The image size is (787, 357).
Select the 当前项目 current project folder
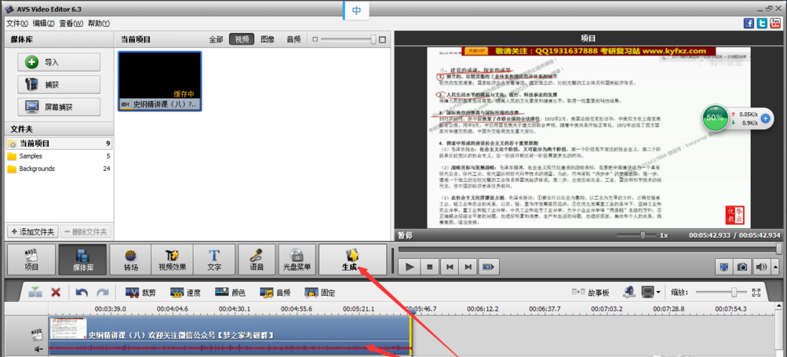59,144
